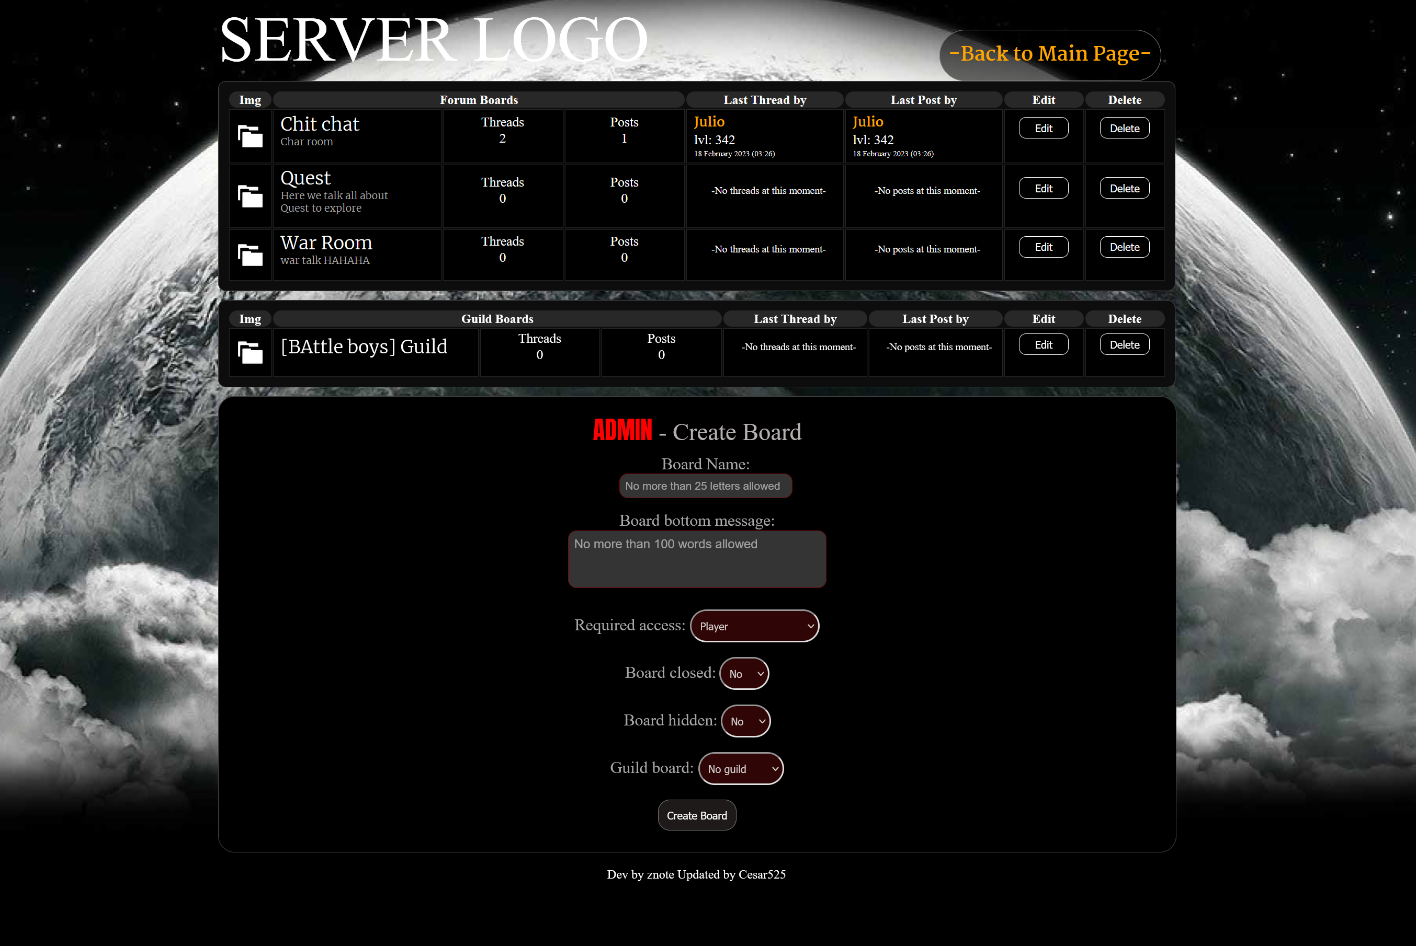Screen dimensions: 1416x946
Task: Delete the BAttle boys Guild board
Action: [1124, 344]
